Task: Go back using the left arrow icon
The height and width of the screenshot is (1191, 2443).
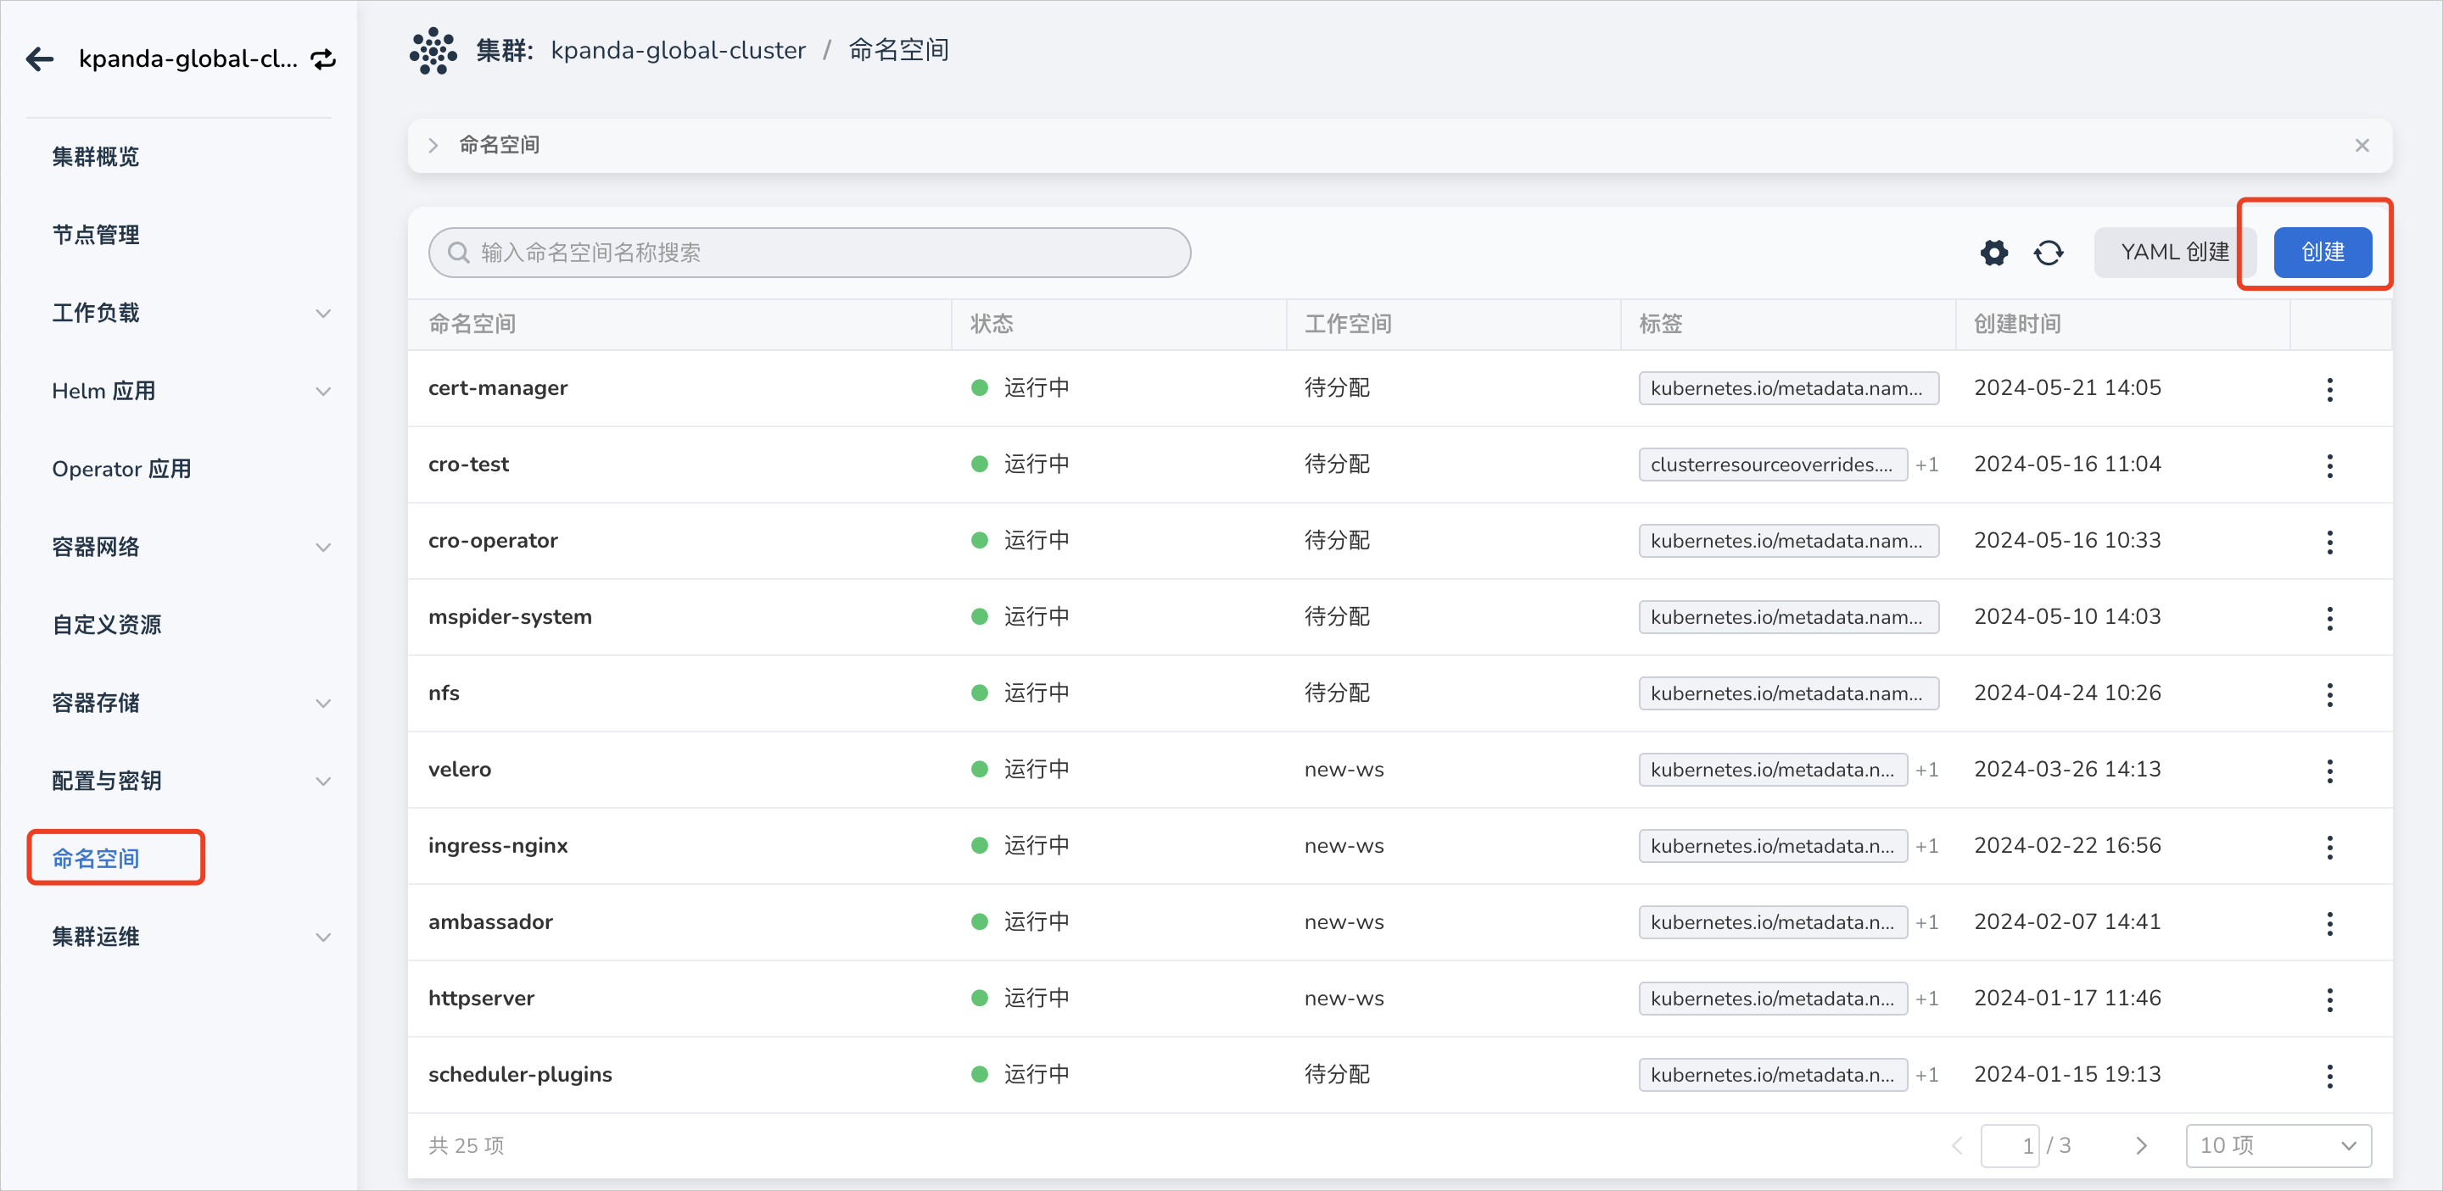Action: pos(40,58)
